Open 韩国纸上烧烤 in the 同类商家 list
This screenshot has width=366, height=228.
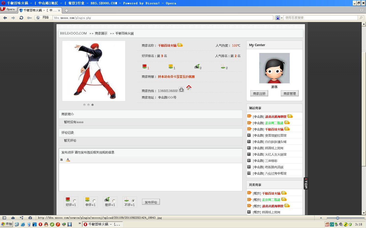(271, 212)
